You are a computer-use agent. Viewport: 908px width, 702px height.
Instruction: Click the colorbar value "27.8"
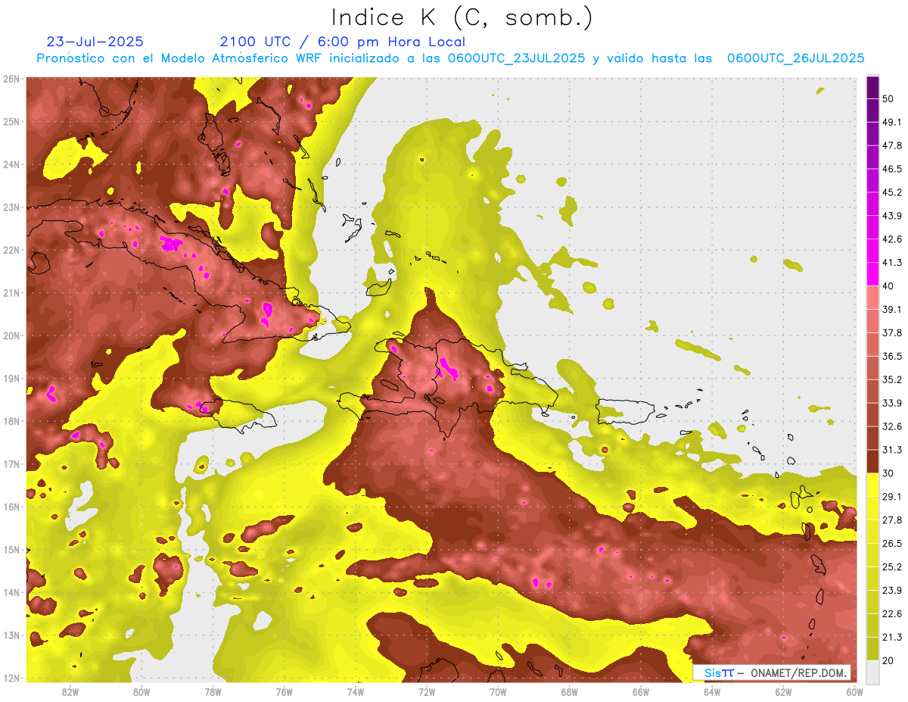tap(892, 520)
